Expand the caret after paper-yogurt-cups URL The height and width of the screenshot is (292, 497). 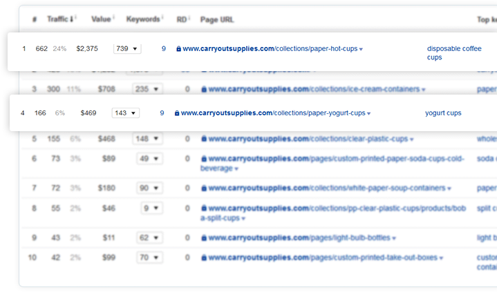point(368,114)
